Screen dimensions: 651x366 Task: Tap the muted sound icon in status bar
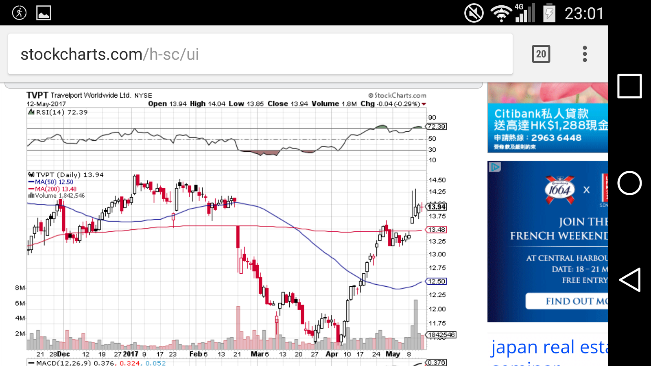474,13
